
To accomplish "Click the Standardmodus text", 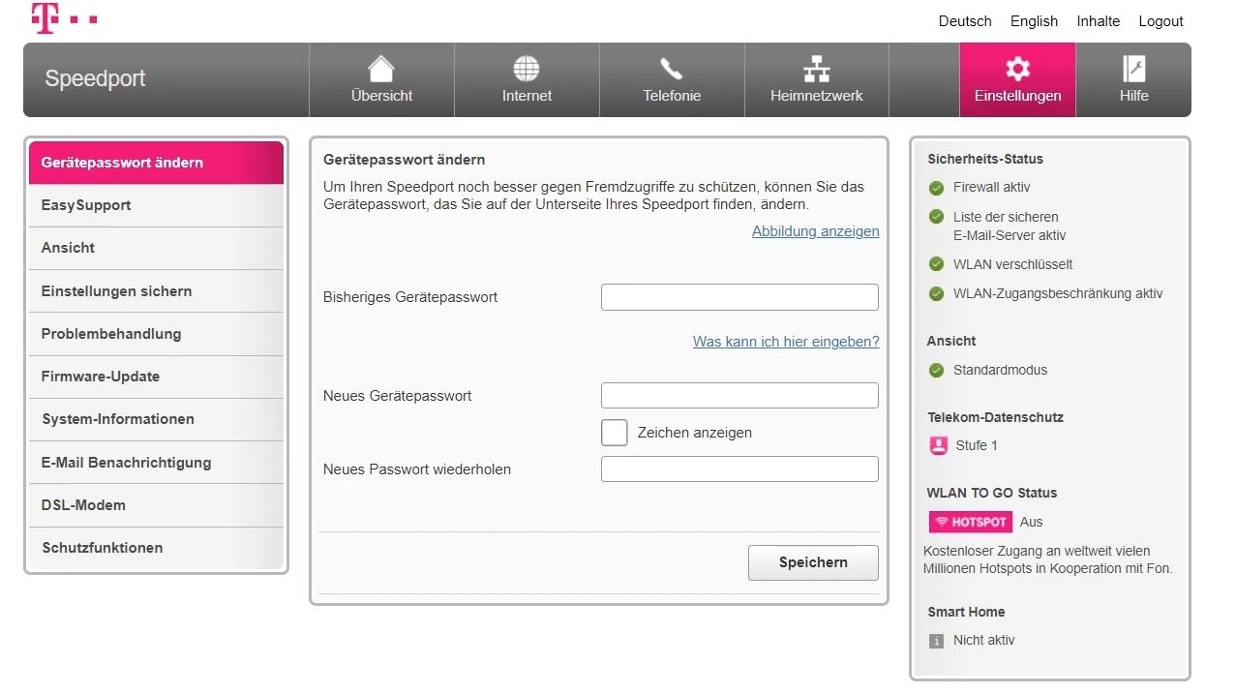I will click(x=1000, y=370).
